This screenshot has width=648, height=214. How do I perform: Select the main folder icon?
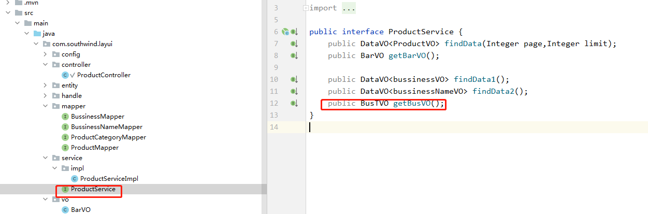coord(27,23)
